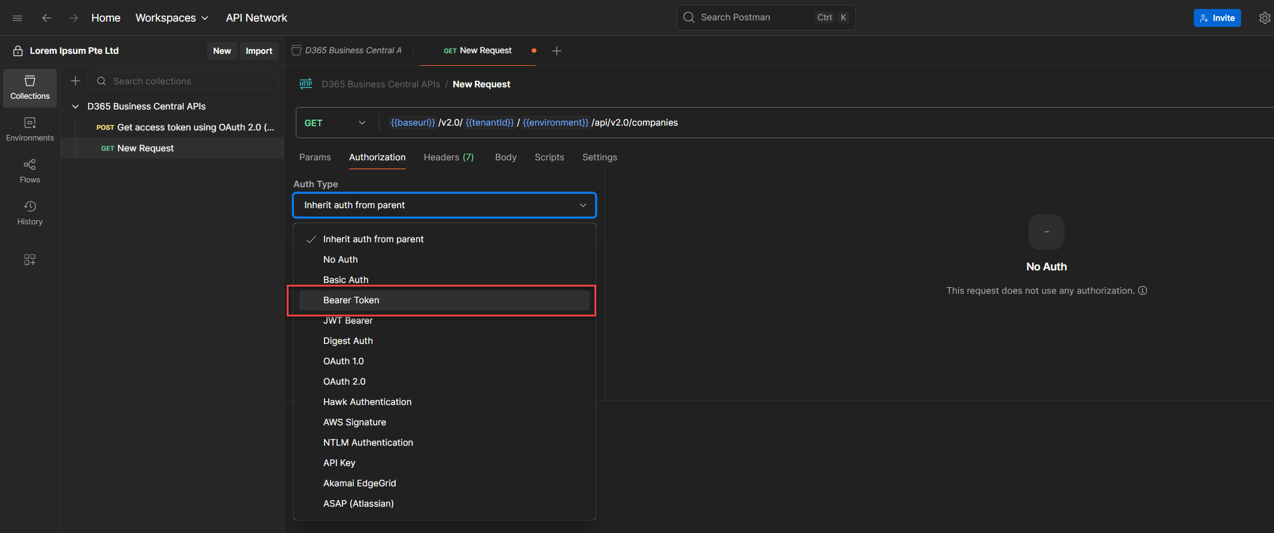Click the Invite button
Screen dimensions: 1274x533
click(1217, 18)
